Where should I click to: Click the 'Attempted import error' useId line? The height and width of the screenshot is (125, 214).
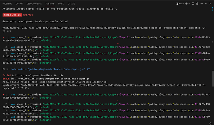(60, 9)
